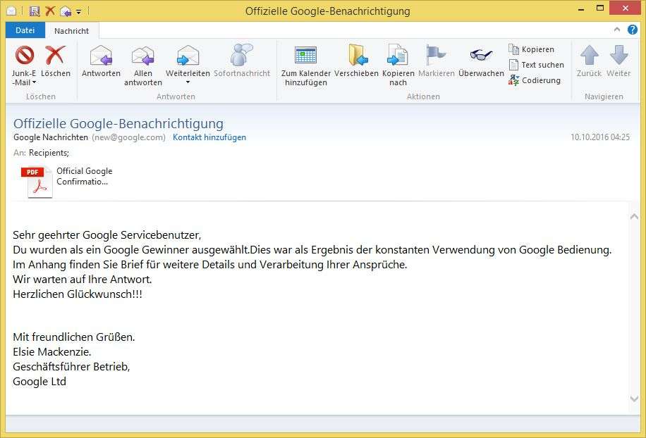
Task: Collapse the ribbon with the chevron
Action: click(x=617, y=30)
